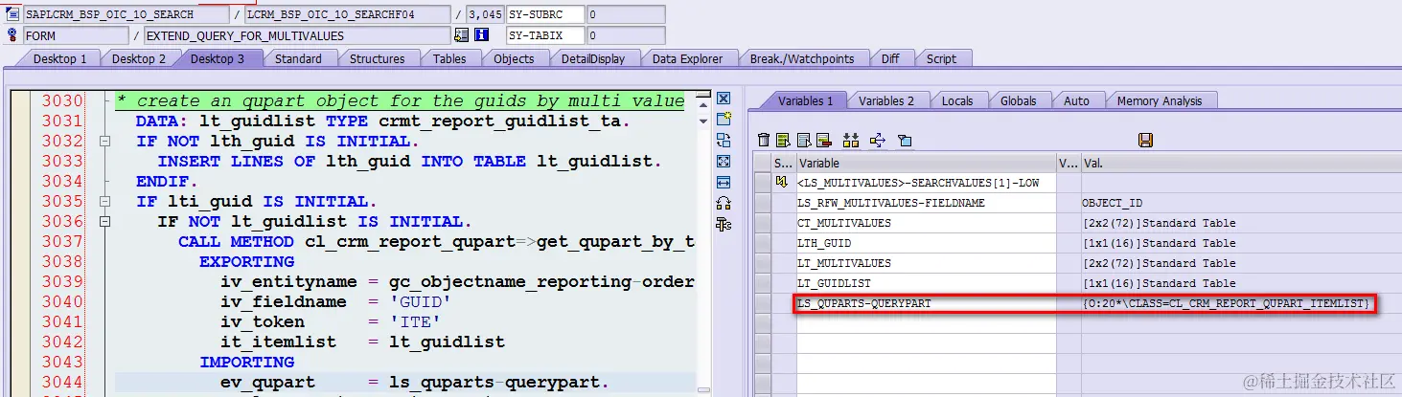Click value {O:20*\CLASS=CL_CRM_REPORT_QUPART_ITEMLIST}
This screenshot has width=1402, height=397.
pyautogui.click(x=1227, y=303)
